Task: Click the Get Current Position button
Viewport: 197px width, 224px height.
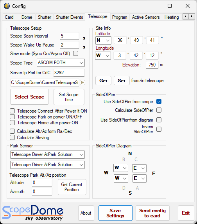Action: pyautogui.click(x=72, y=187)
